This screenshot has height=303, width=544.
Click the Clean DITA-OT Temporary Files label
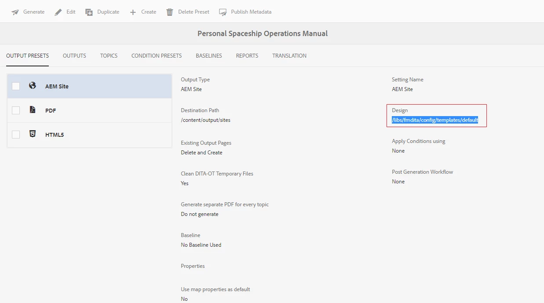tap(217, 174)
